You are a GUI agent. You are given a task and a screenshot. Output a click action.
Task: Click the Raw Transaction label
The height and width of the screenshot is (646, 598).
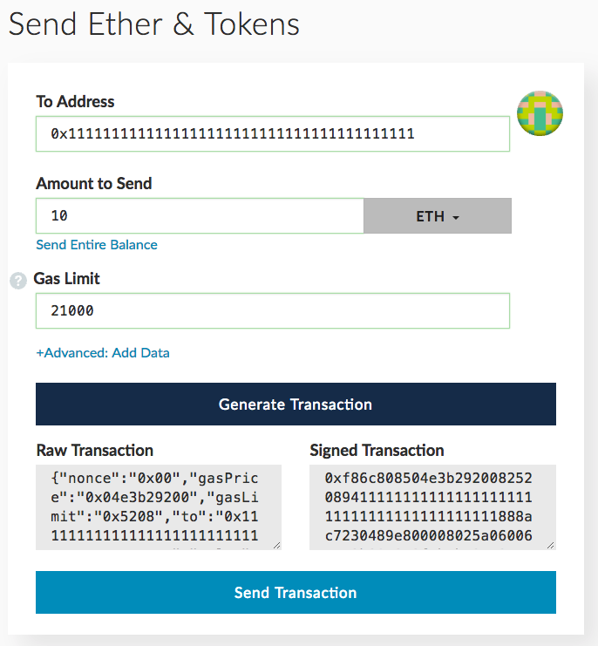95,451
